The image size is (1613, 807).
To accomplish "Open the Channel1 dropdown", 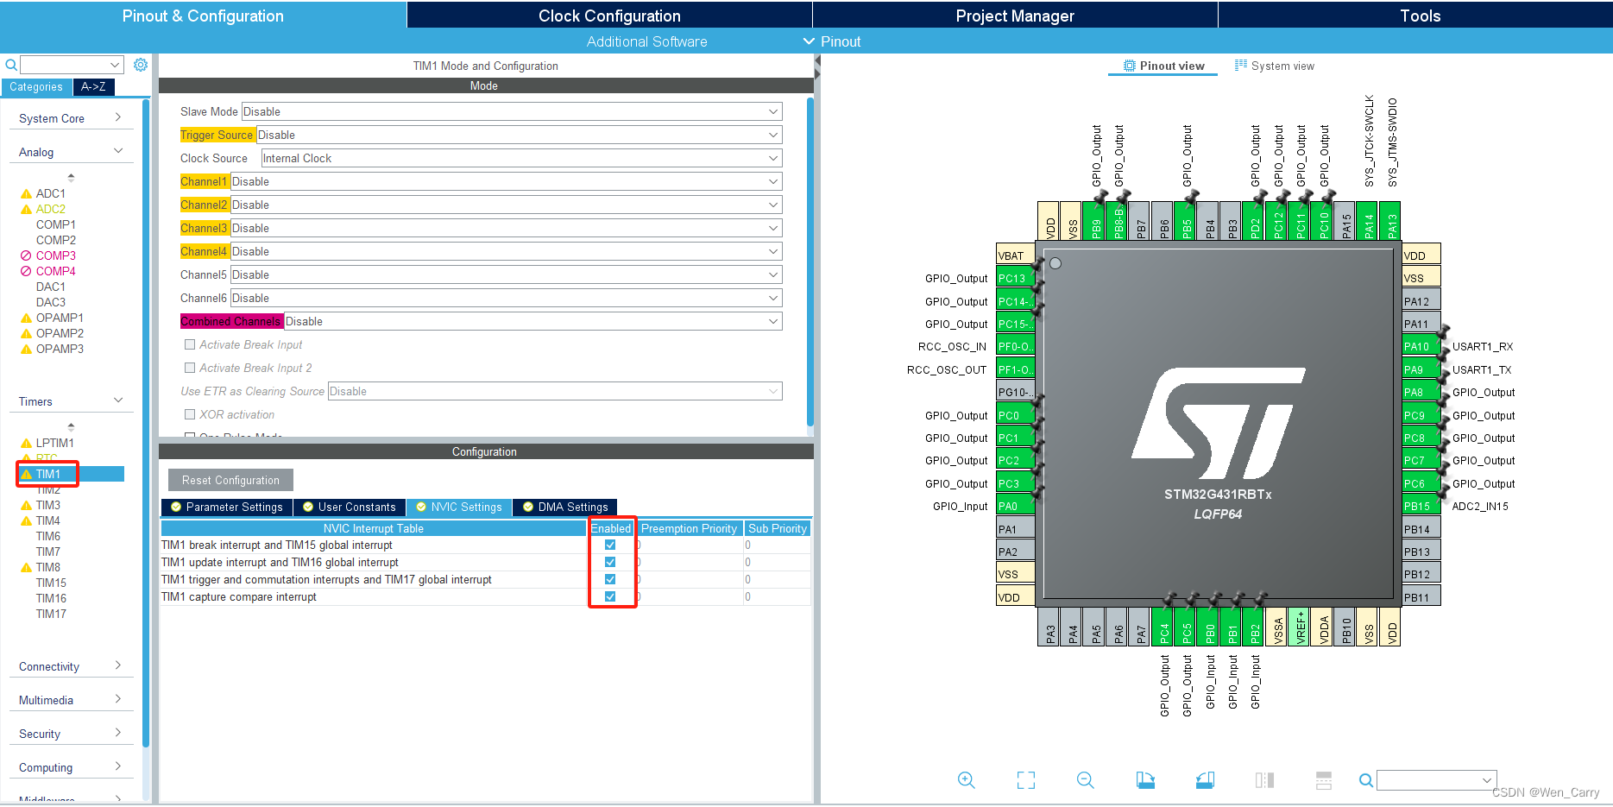I will pyautogui.click(x=507, y=181).
